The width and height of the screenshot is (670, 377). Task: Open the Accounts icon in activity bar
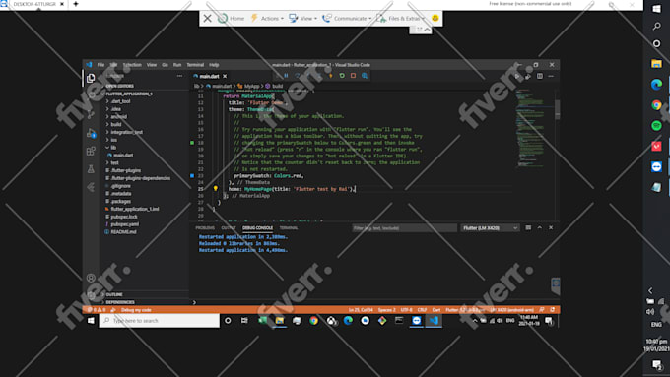(x=91, y=278)
